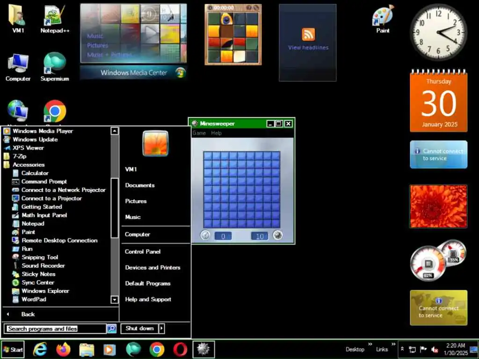Open the Game menu in Minesweeper
Viewport: 479px width, 359px height.
(x=199, y=133)
